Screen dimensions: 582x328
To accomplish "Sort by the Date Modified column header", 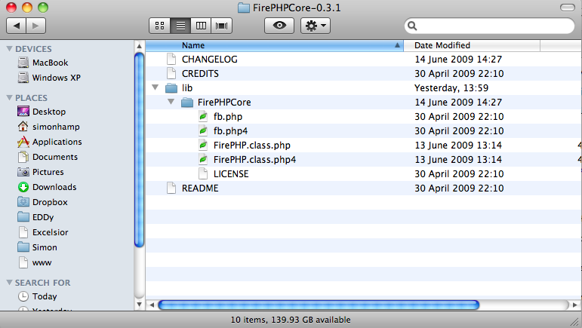I will (x=471, y=45).
